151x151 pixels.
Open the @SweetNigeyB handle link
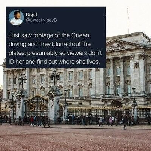[42, 20]
